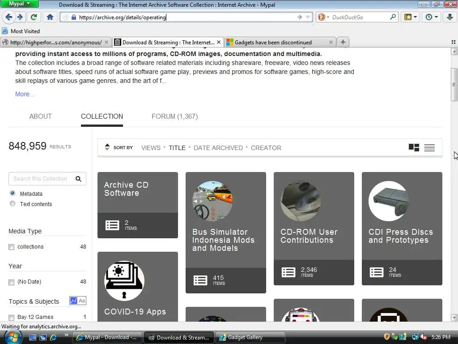Image resolution: width=458 pixels, height=344 pixels.
Task: Switch to list view layout
Action: pos(429,148)
